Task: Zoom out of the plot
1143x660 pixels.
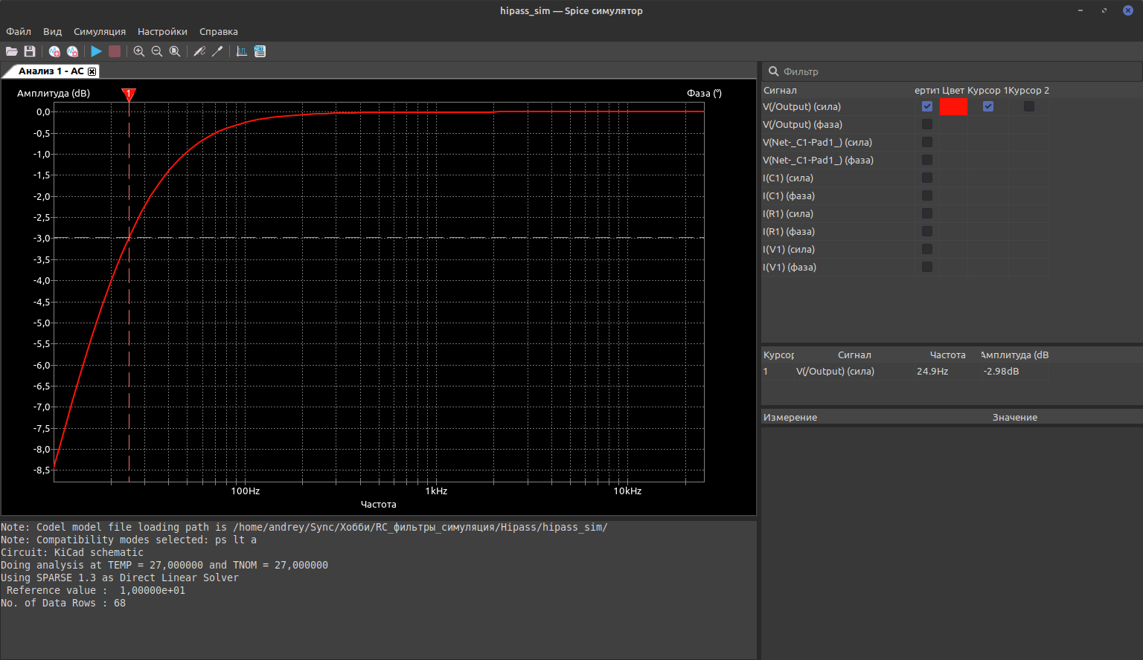Action: point(157,51)
